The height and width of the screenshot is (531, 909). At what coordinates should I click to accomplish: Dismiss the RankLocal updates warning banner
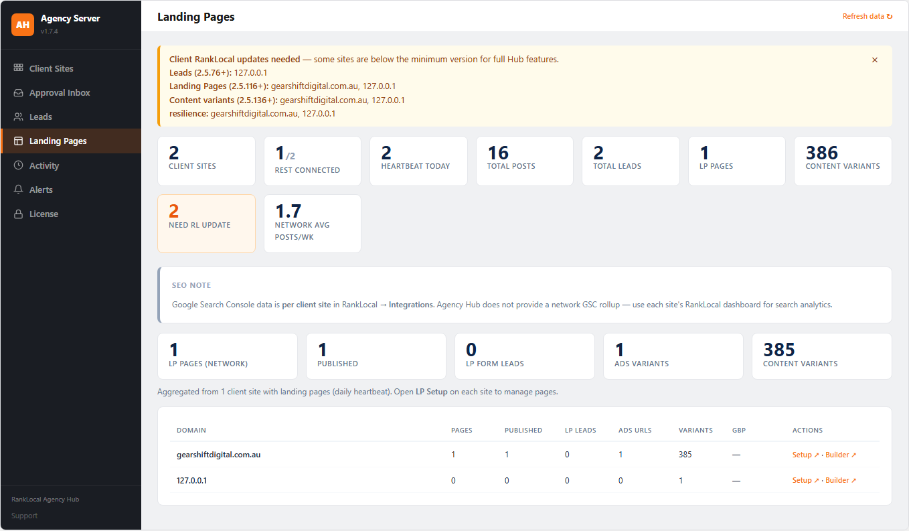(x=874, y=60)
